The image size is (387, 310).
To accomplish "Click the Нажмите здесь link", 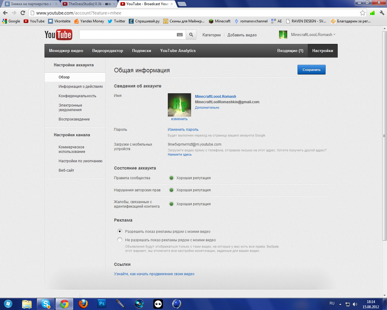I will coord(180,154).
